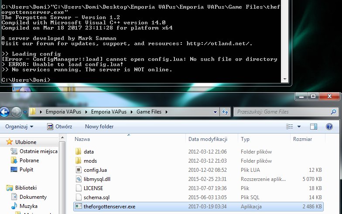Select the LICENSE file icon
The image size is (342, 214).
(x=79, y=188)
